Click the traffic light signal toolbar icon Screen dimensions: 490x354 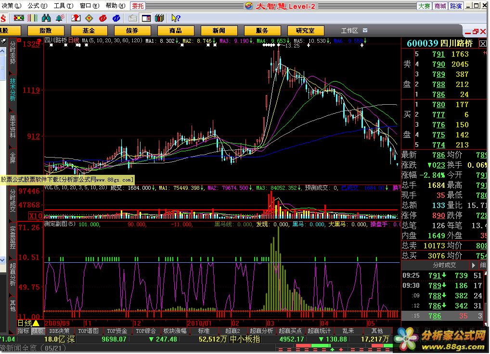pyautogui.click(x=19, y=18)
